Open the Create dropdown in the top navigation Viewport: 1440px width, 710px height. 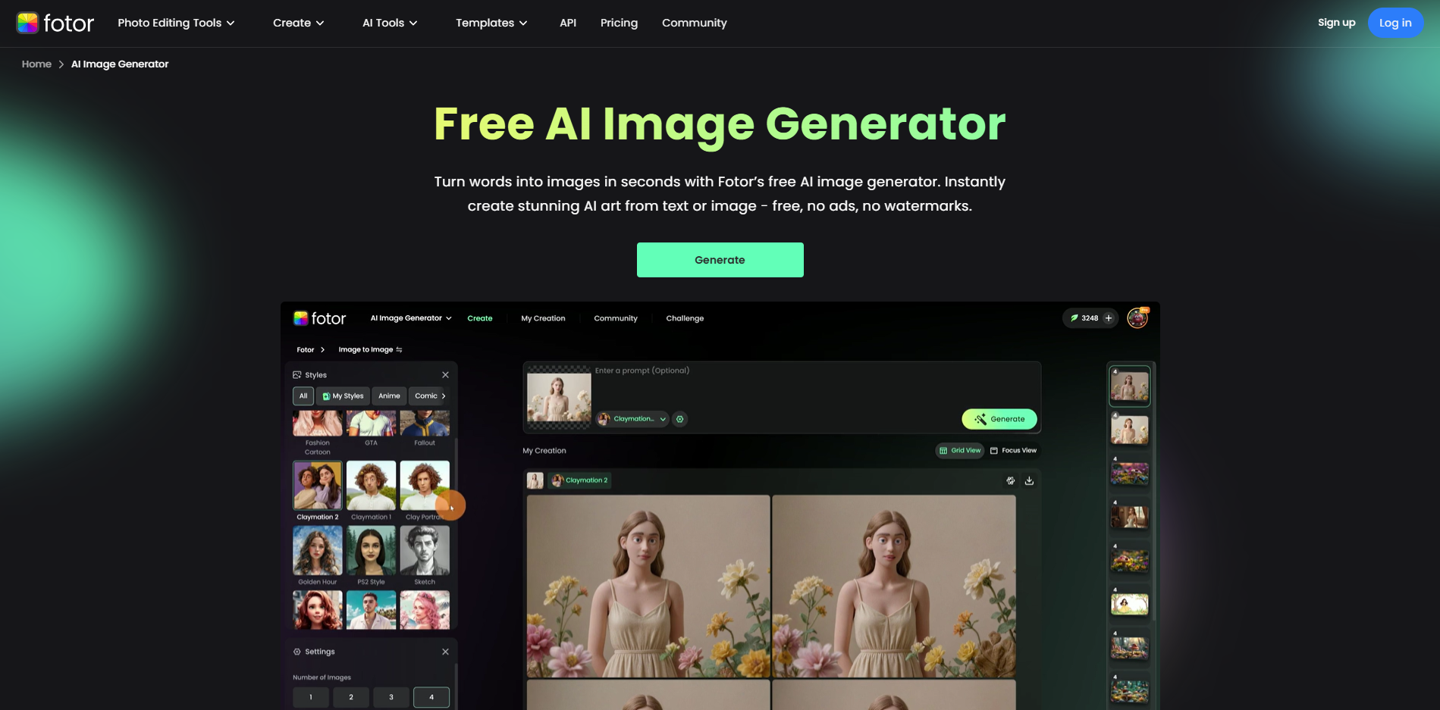tap(298, 23)
